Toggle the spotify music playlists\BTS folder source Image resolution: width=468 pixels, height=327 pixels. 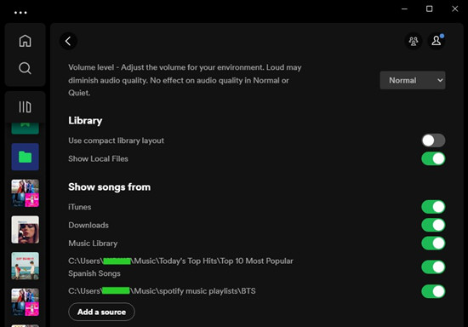(433, 291)
